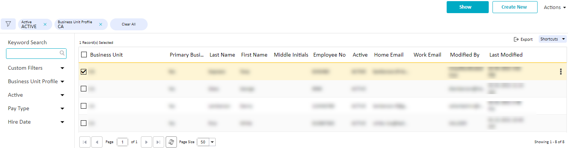Sort by the First Name column
Viewport: 568px width, 148px height.
(254, 55)
